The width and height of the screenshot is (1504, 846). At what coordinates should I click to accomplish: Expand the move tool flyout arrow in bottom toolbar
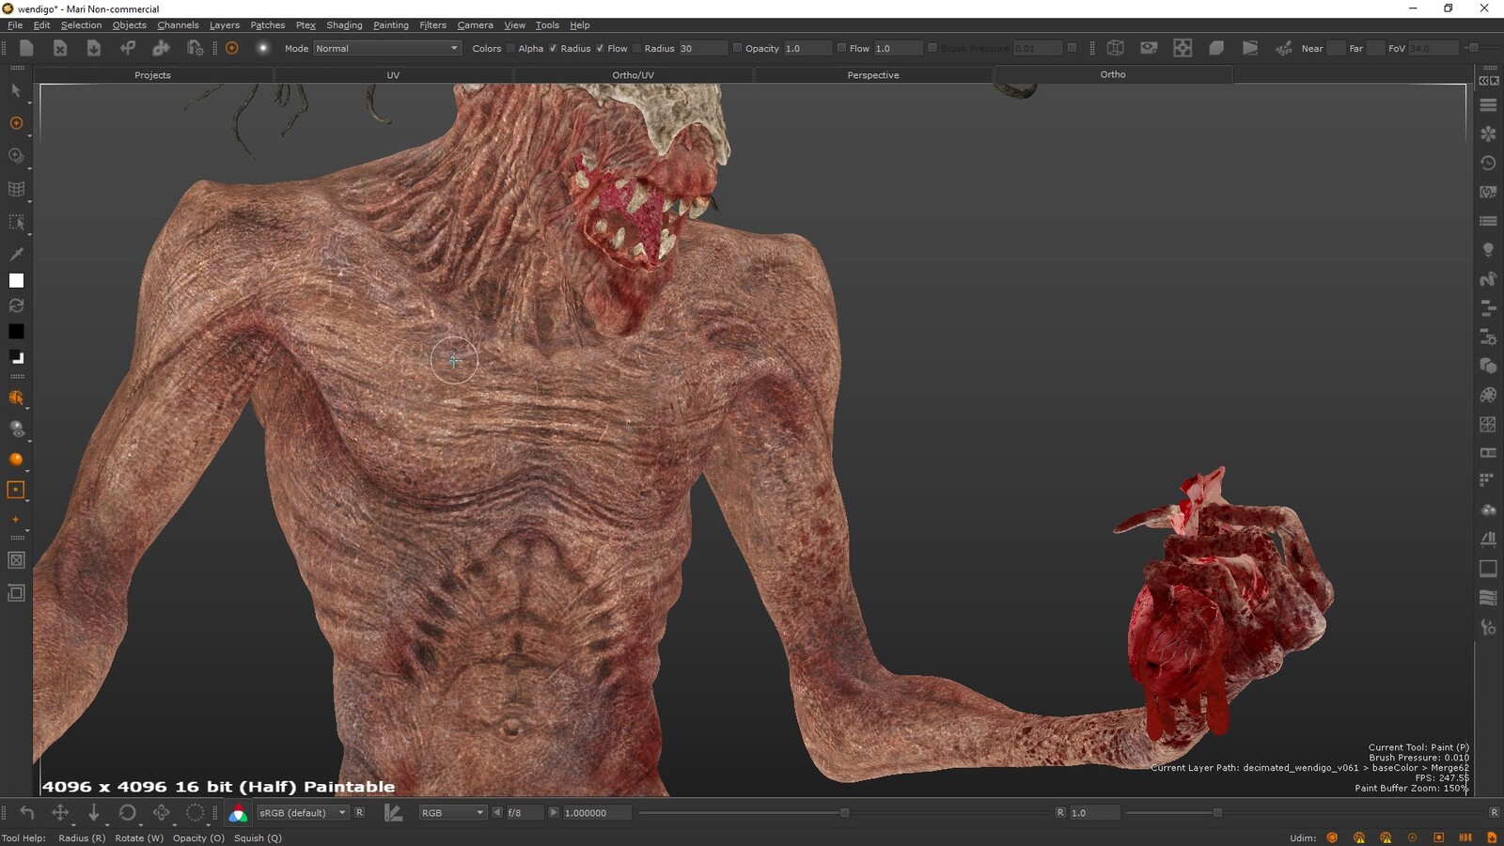73,824
